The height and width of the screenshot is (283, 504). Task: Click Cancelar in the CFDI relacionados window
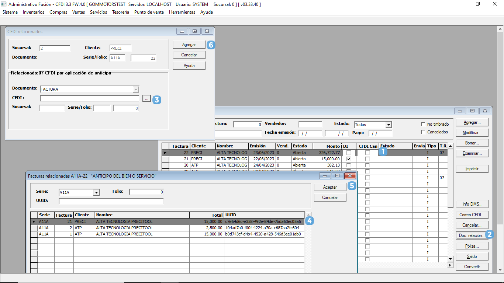(x=189, y=55)
